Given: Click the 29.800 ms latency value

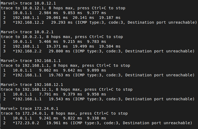Looking at the screenshot, I should [59, 51].
